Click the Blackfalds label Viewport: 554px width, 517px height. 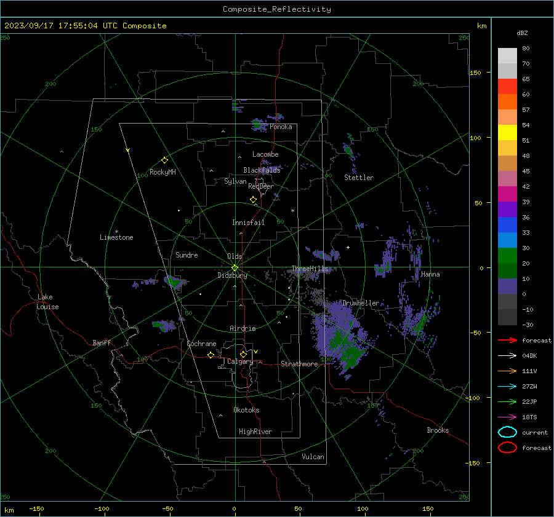(262, 170)
